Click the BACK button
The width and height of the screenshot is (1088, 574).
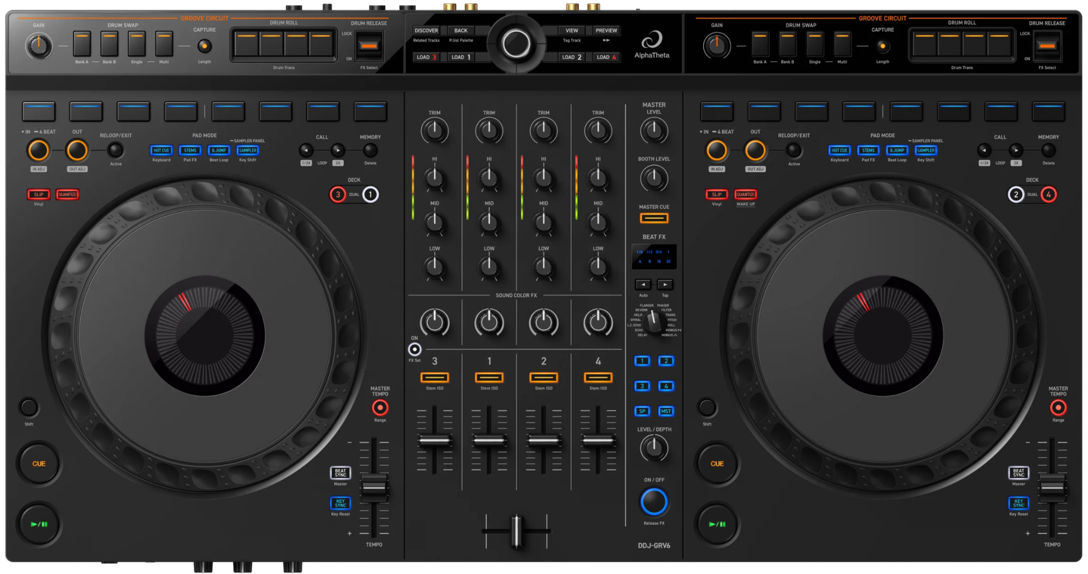(x=461, y=30)
